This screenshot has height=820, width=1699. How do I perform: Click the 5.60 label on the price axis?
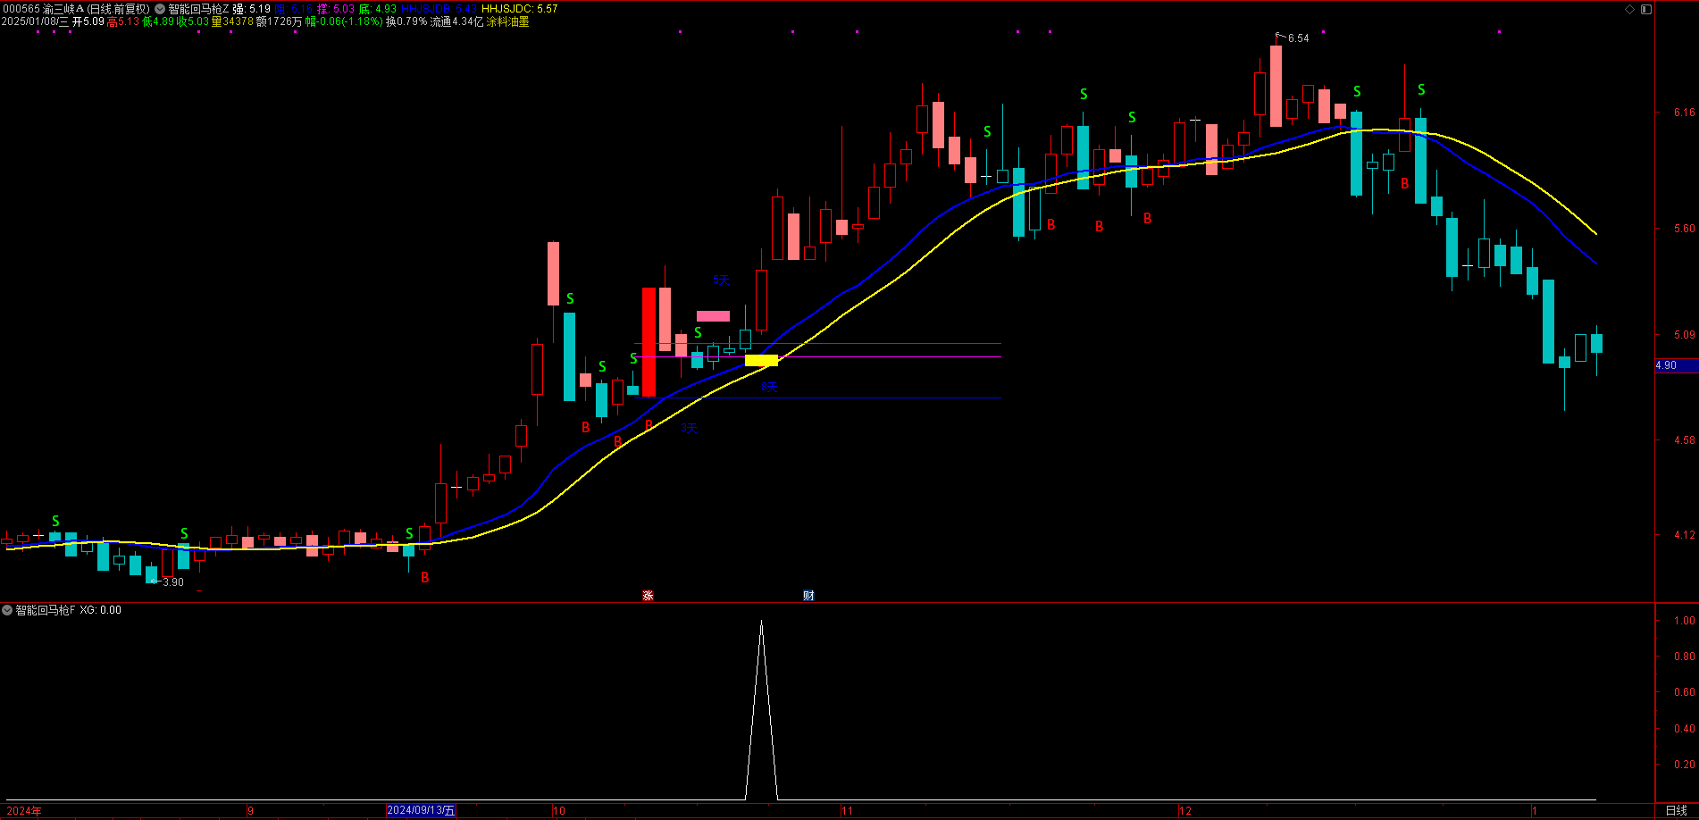1684,229
